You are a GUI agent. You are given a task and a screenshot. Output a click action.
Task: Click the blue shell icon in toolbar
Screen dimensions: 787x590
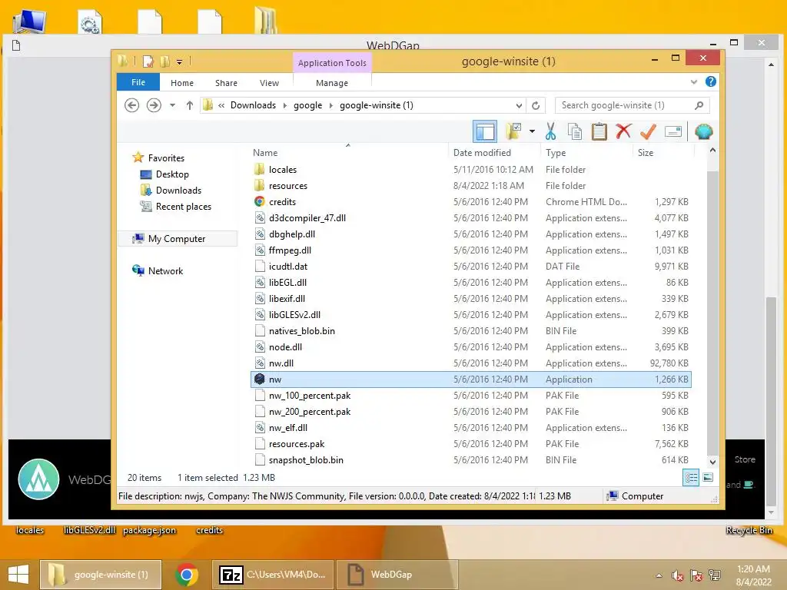704,132
